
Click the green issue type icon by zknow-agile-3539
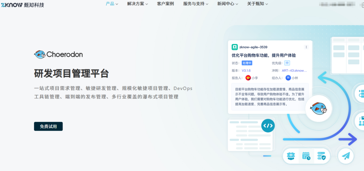point(235,47)
